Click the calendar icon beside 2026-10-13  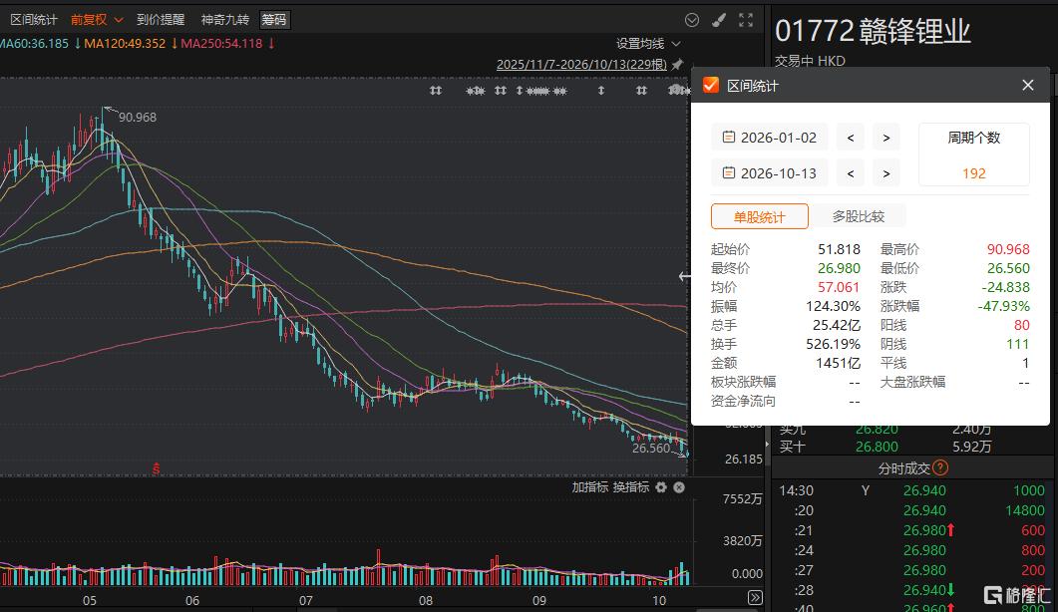pyautogui.click(x=729, y=172)
